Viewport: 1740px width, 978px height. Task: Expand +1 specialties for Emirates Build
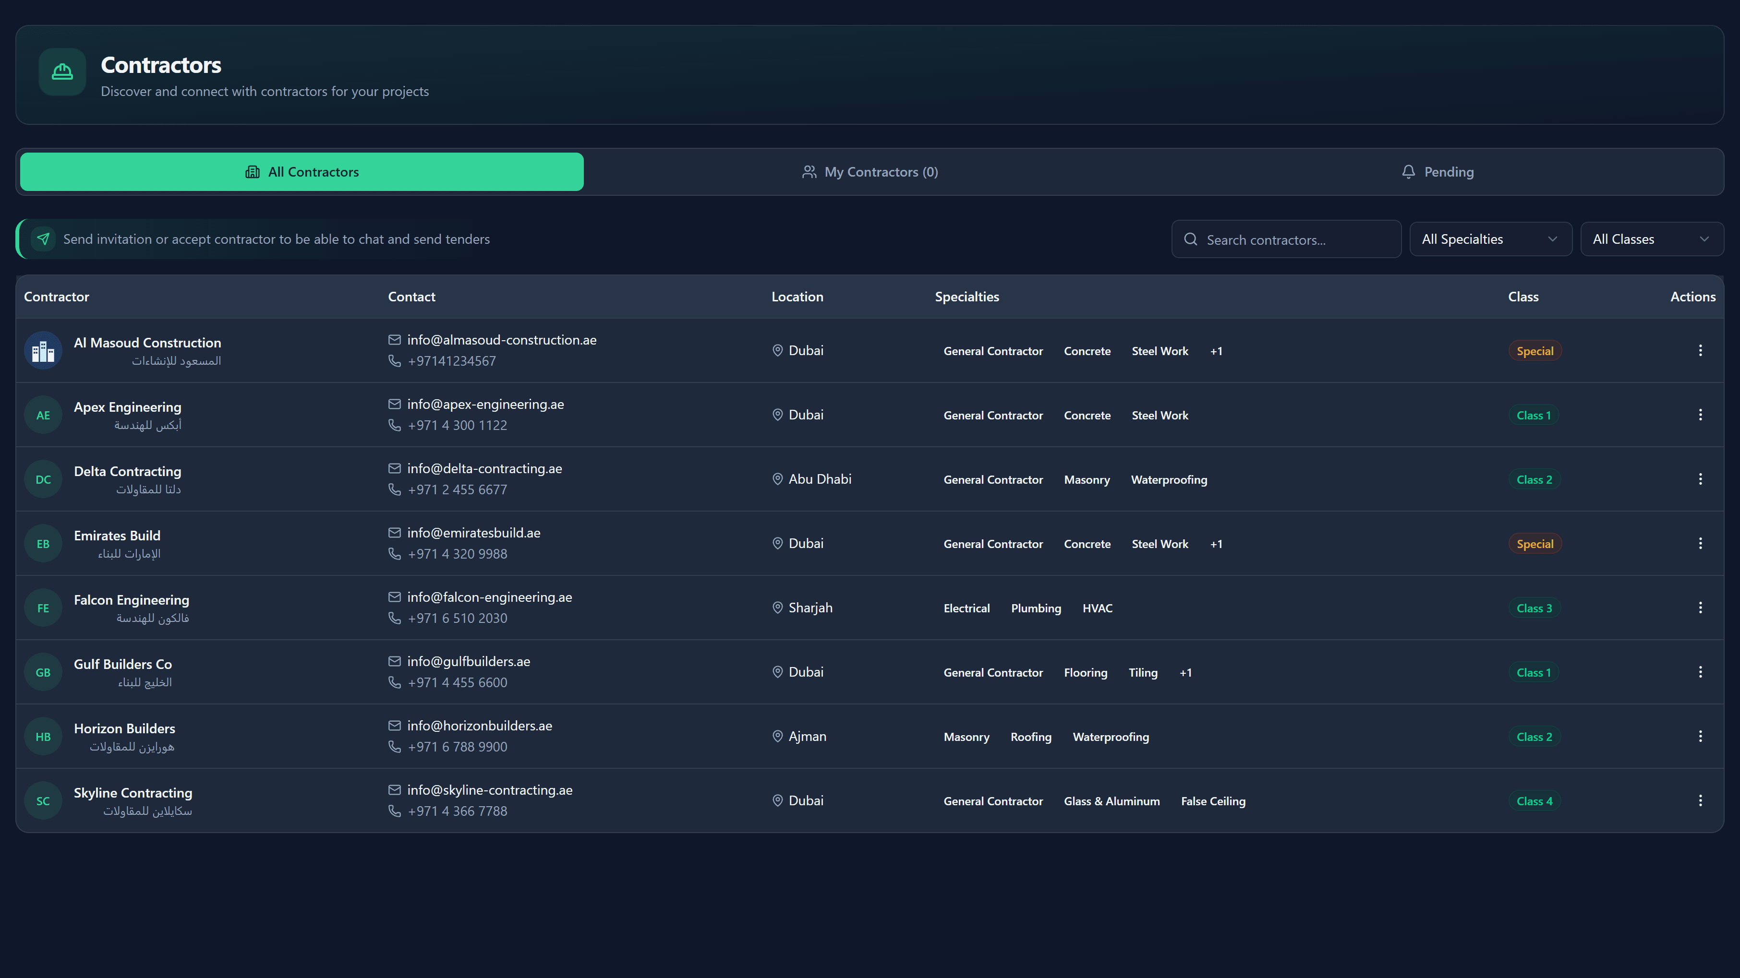click(1216, 544)
